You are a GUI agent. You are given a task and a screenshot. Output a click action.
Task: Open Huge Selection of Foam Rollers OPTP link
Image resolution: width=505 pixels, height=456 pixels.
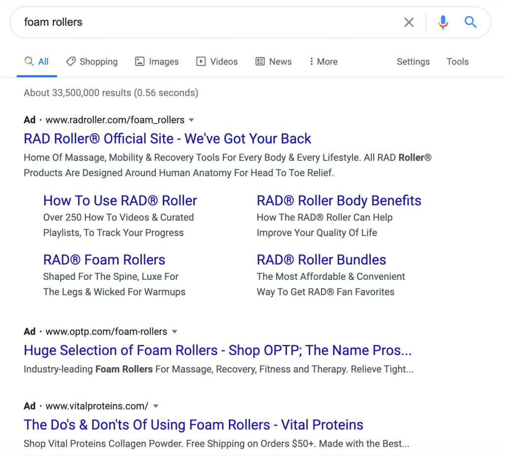tap(217, 350)
